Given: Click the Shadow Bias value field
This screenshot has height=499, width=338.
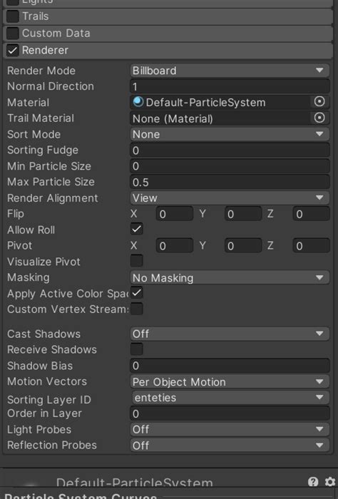Looking at the screenshot, I should point(230,365).
